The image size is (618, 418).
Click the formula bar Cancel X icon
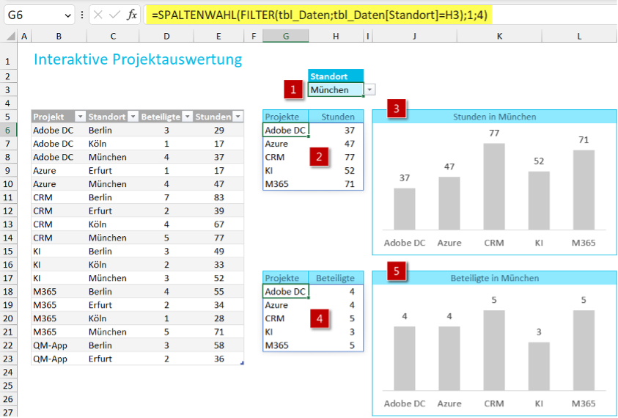[x=99, y=15]
